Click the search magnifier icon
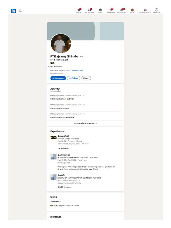 [20, 11]
